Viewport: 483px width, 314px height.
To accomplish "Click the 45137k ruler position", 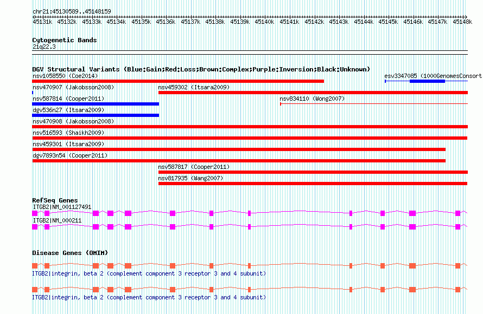I will [x=190, y=22].
